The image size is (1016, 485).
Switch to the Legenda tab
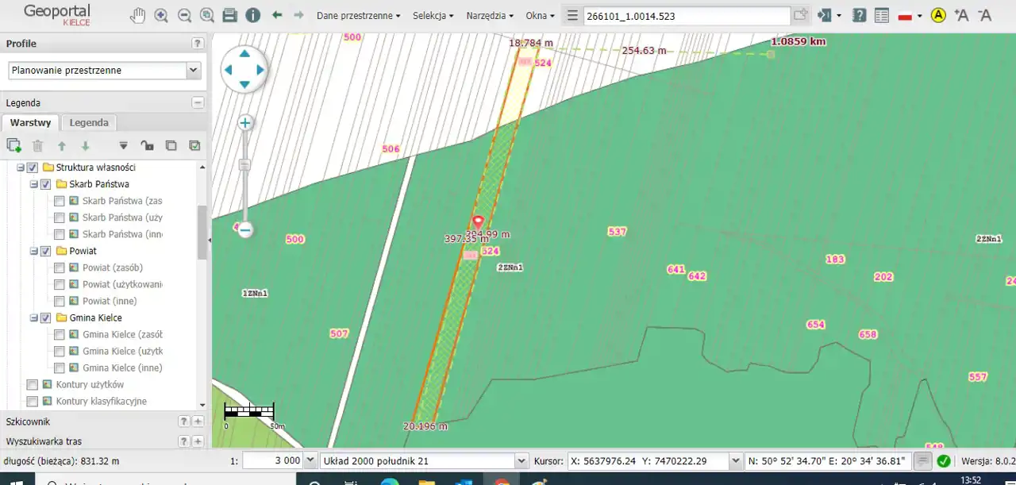89,123
